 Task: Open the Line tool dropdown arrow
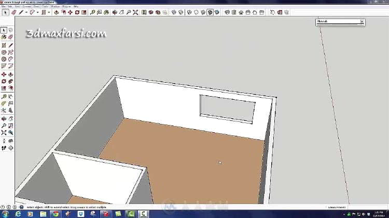point(26,12)
